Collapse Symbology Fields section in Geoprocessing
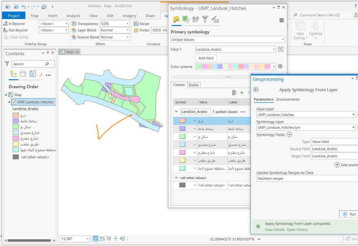358x246 pixels. tap(289, 134)
